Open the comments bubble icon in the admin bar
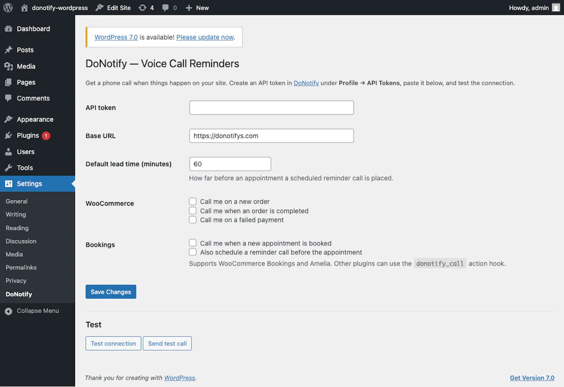564x387 pixels. 165,8
